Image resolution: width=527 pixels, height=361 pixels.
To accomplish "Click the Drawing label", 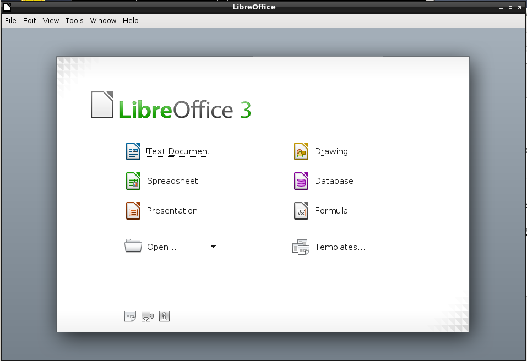I will tap(332, 151).
